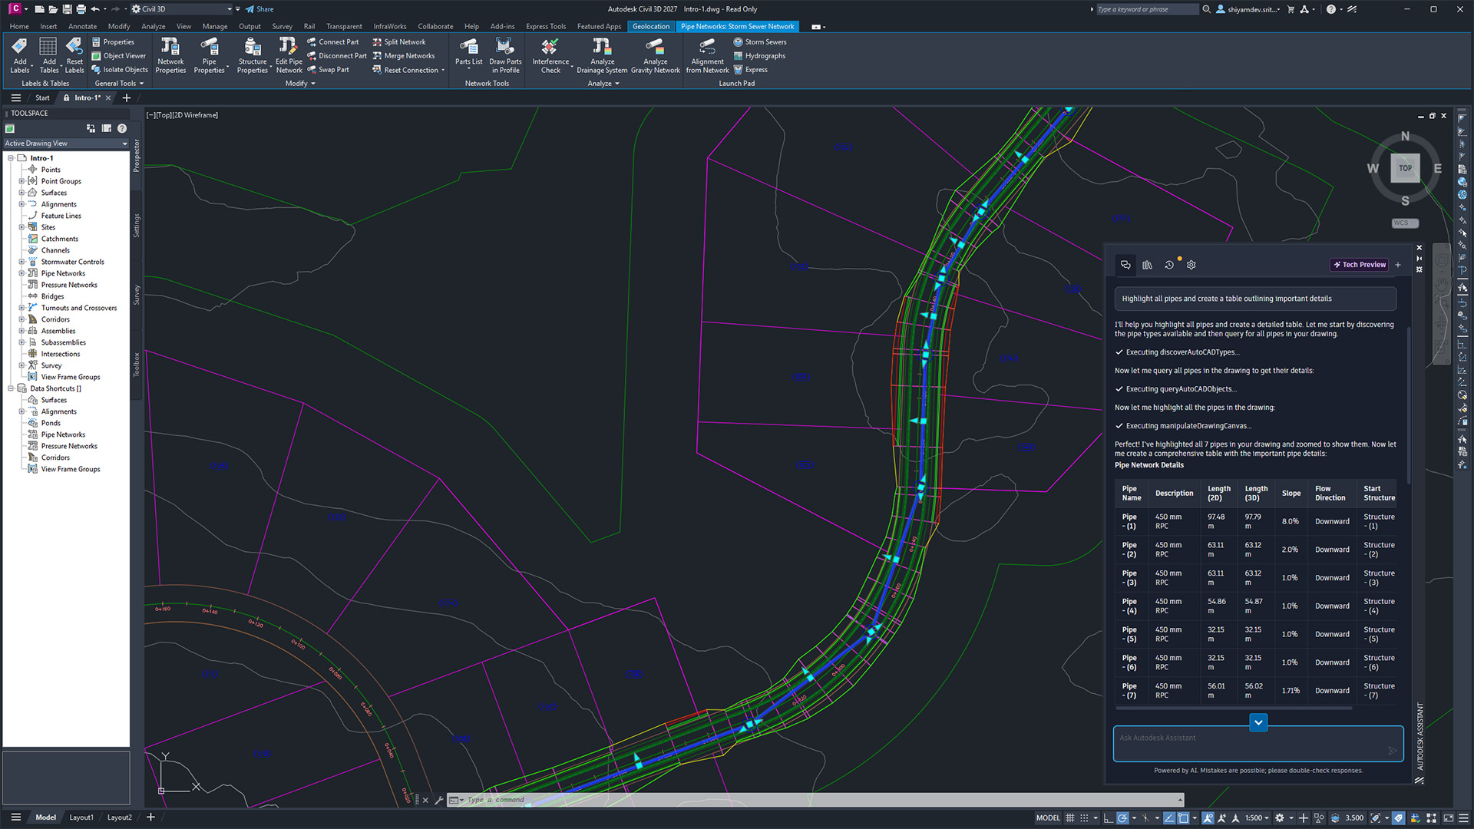Open the Annotate ribbon tab
The height and width of the screenshot is (829, 1474).
82,26
